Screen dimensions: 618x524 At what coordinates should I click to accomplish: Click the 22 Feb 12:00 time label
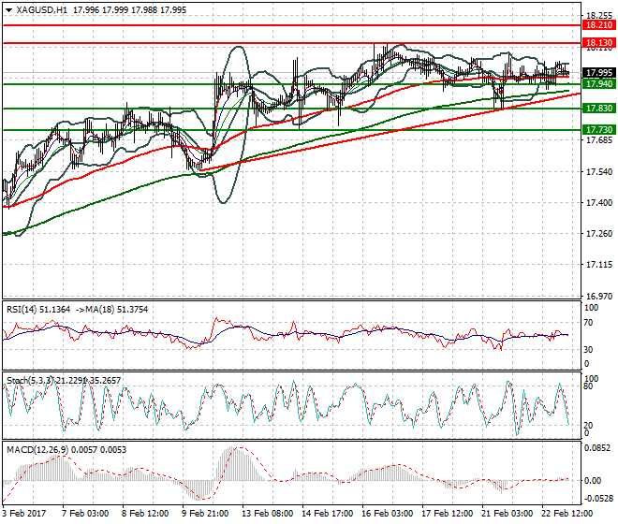pyautogui.click(x=566, y=514)
